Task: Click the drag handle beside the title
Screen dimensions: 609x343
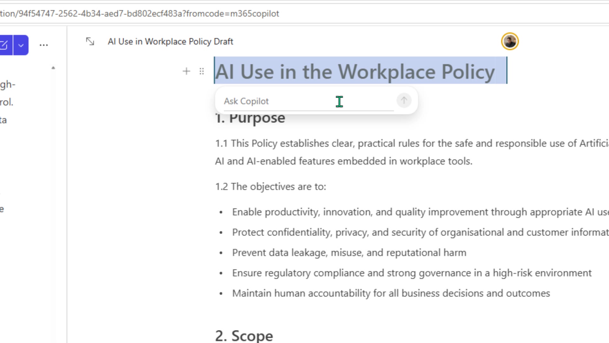Action: [x=201, y=71]
